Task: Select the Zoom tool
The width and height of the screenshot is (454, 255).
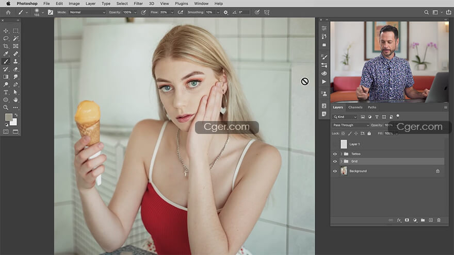Action: (6, 108)
